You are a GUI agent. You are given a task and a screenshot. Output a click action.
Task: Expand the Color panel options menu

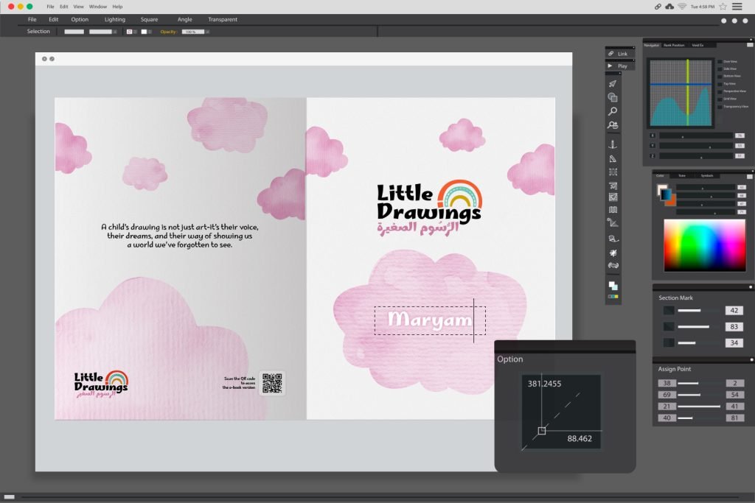749,176
